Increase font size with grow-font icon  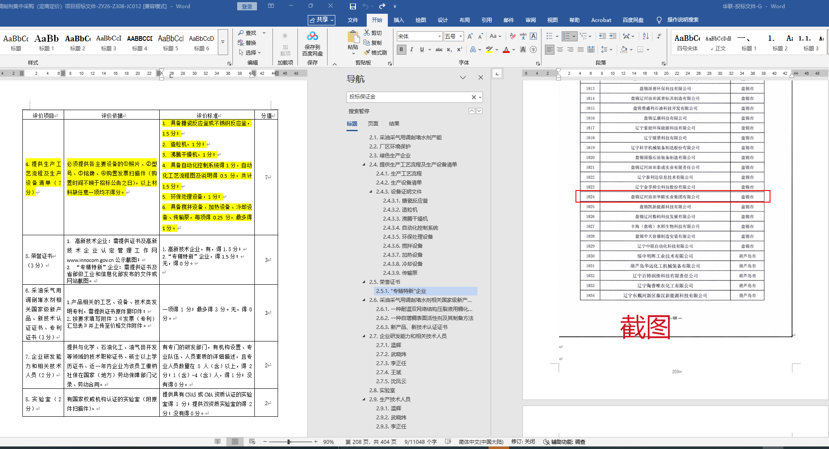click(x=470, y=36)
